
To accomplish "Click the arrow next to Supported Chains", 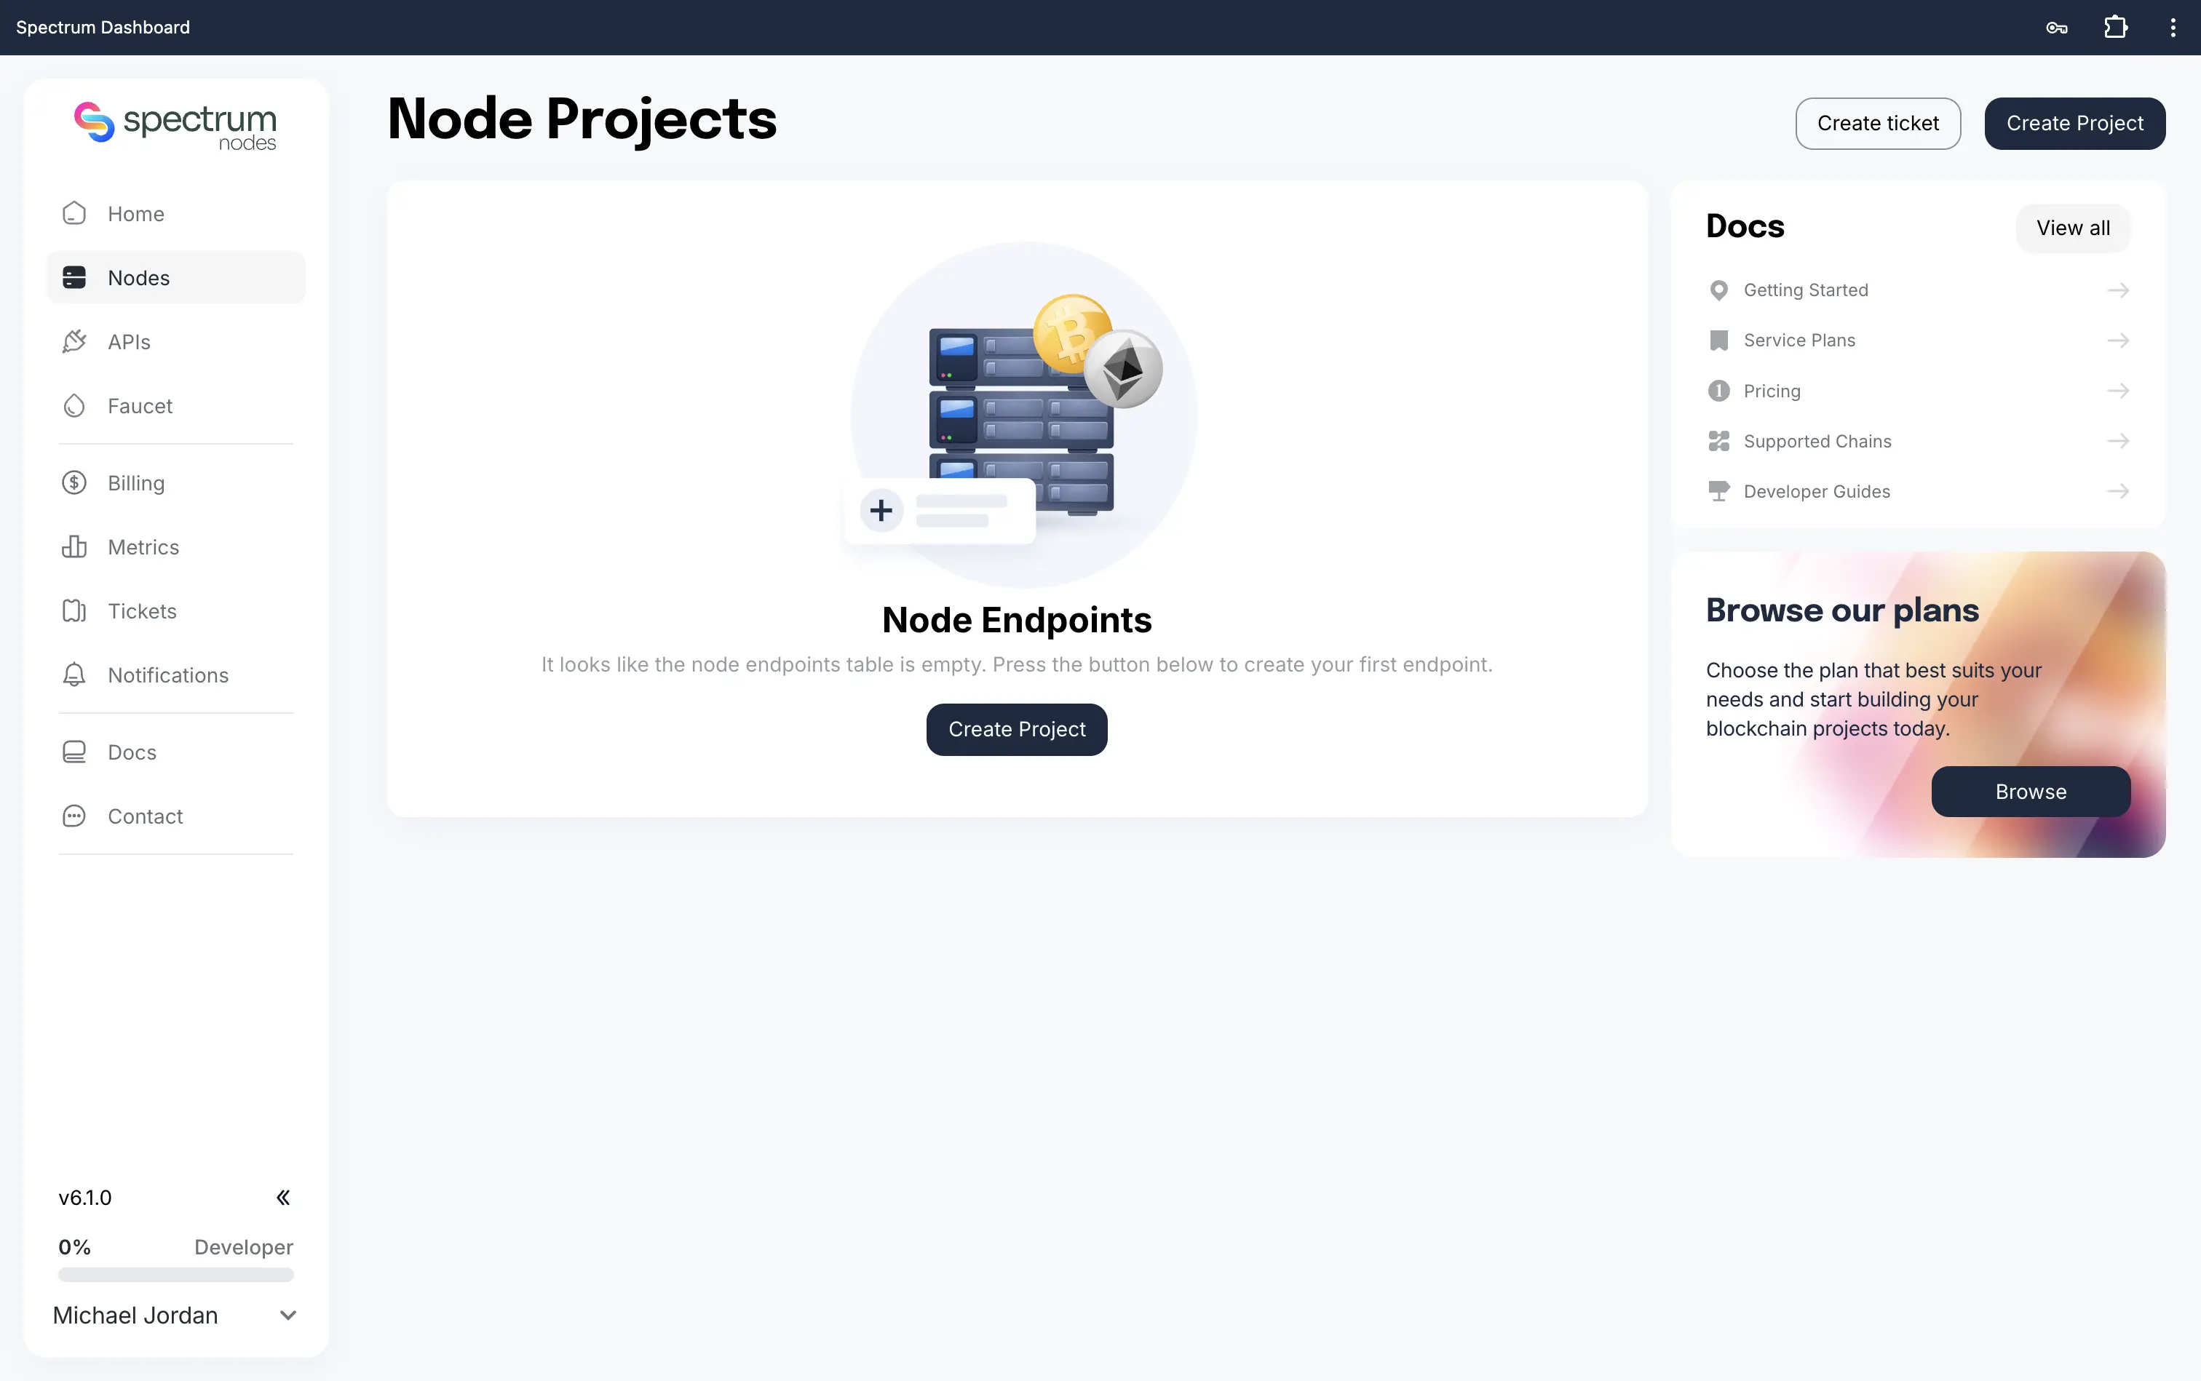I will point(2118,440).
